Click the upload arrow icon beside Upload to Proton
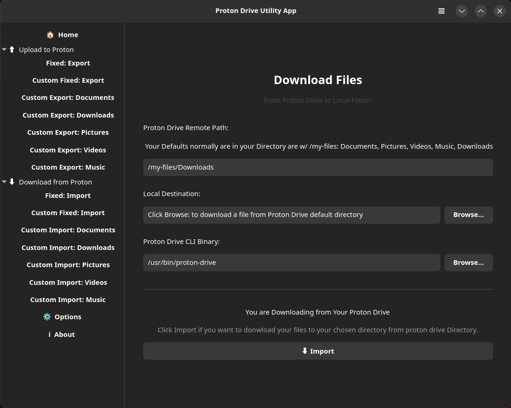The height and width of the screenshot is (408, 511). 12,50
